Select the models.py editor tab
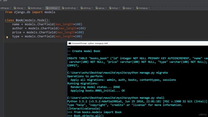This screenshot has width=208, height=117. pyautogui.click(x=53, y=8)
